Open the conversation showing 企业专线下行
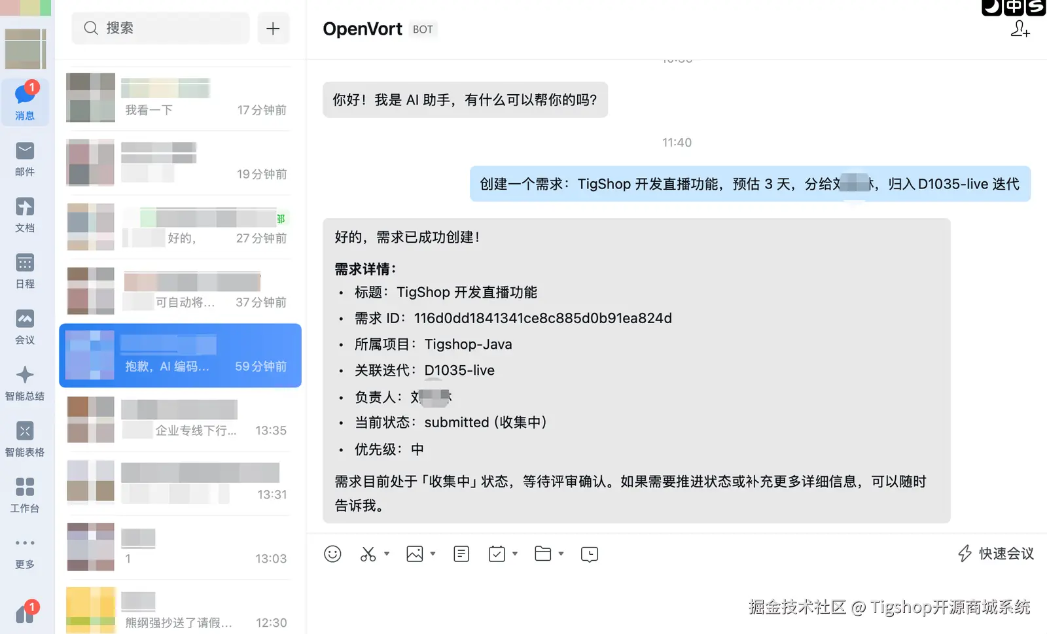This screenshot has height=634, width=1047. pyautogui.click(x=180, y=419)
